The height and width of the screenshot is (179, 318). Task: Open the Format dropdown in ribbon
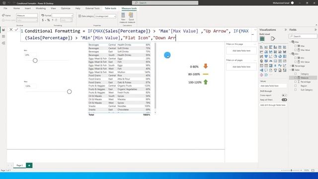pos(63,15)
